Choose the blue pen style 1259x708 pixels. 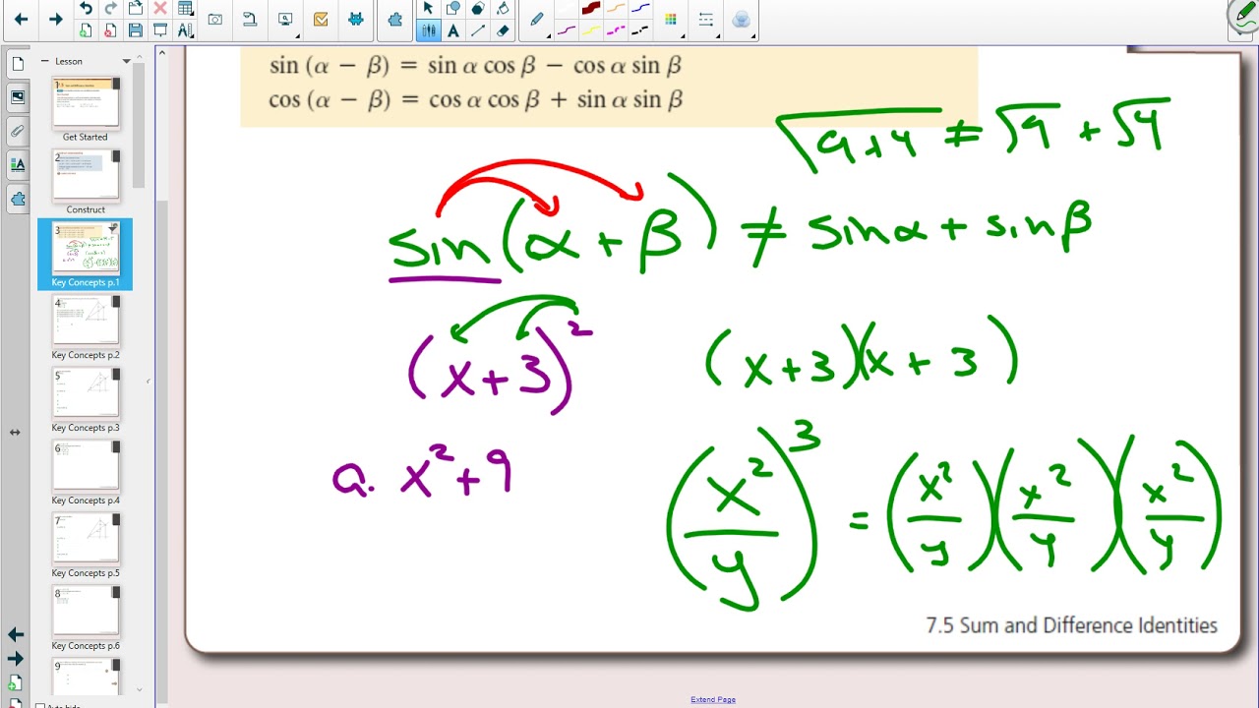(640, 9)
